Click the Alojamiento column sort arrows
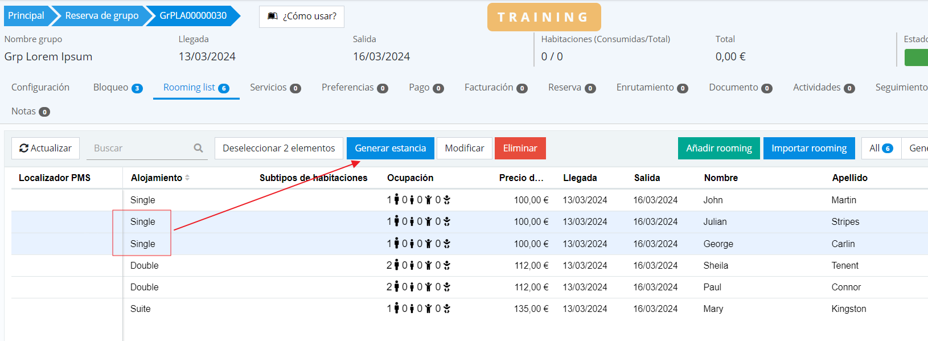Image resolution: width=928 pixels, height=341 pixels. pos(187,178)
